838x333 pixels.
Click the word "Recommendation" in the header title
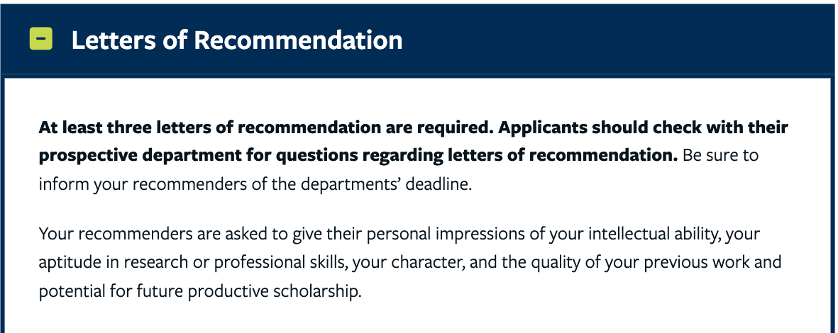[x=298, y=40]
